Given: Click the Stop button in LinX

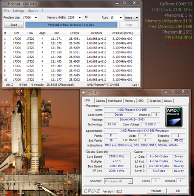Looking at the screenshot, I should click(129, 25).
